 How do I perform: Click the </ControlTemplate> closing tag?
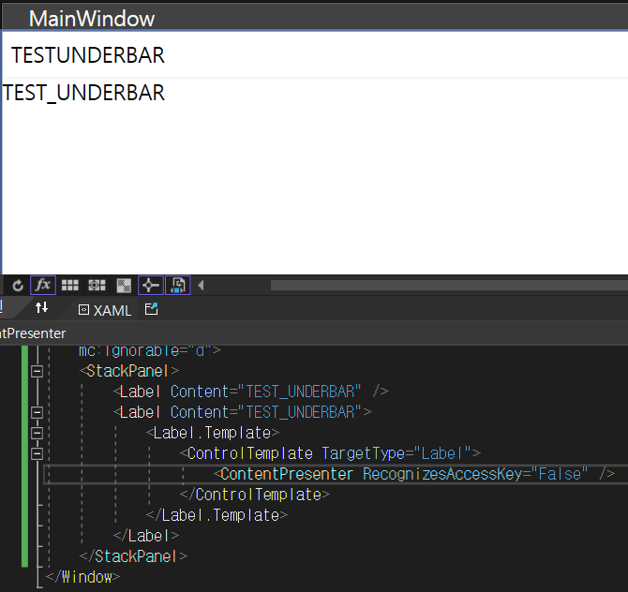coord(255,495)
